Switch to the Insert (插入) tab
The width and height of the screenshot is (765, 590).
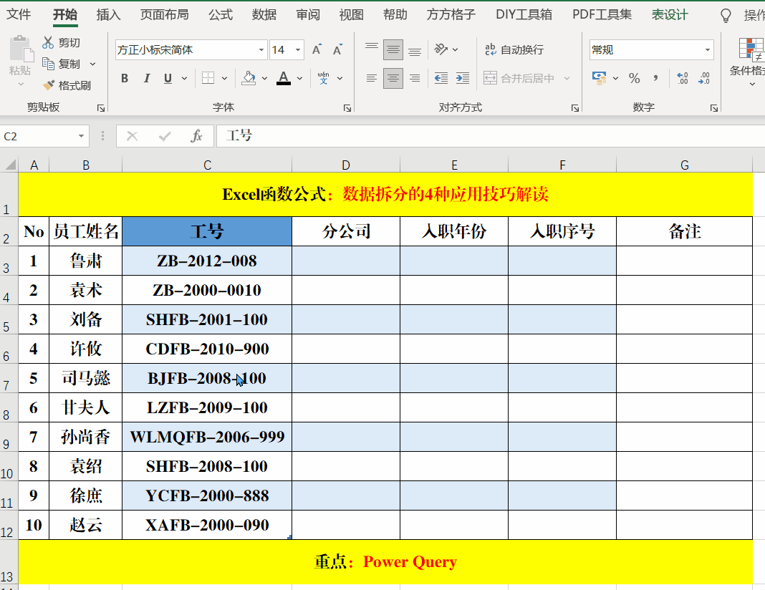point(108,14)
